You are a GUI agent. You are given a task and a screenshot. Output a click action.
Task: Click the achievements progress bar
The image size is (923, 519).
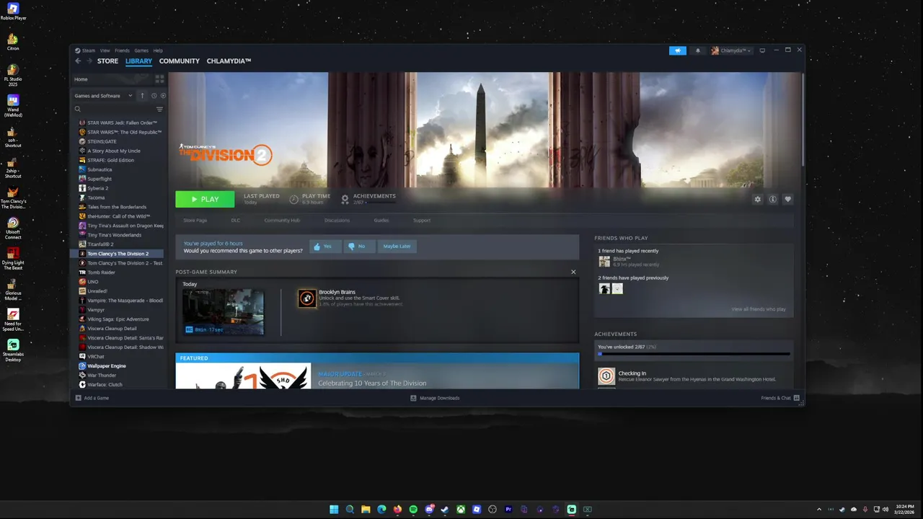pos(694,354)
